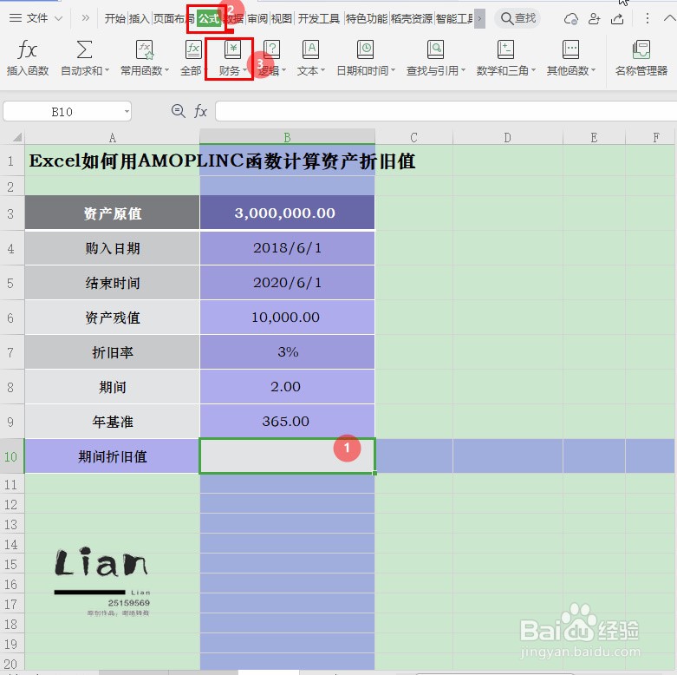The height and width of the screenshot is (675, 677).
Task: Click the select-all corner triangle
Action: tap(16, 137)
